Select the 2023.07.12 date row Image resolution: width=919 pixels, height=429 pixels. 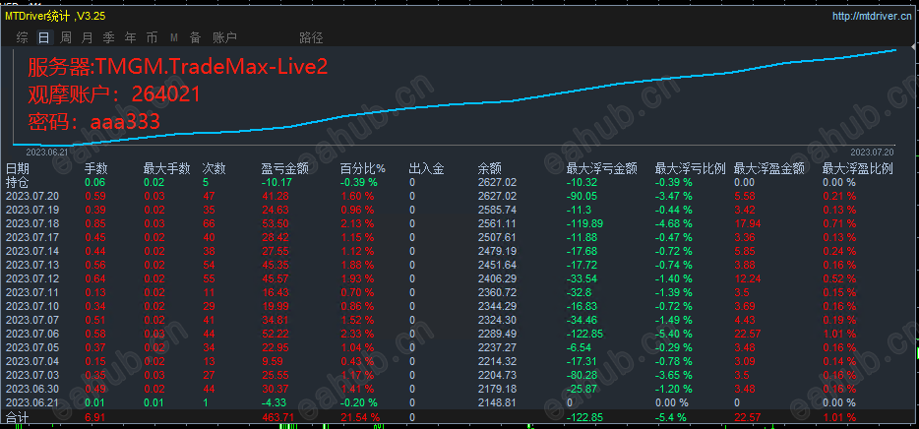(x=31, y=278)
